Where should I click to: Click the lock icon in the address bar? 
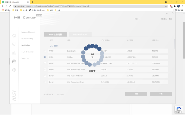(15, 6)
